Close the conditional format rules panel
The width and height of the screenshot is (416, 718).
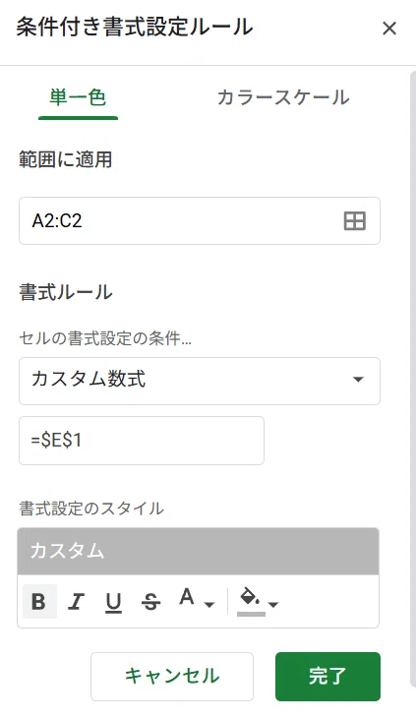389,29
